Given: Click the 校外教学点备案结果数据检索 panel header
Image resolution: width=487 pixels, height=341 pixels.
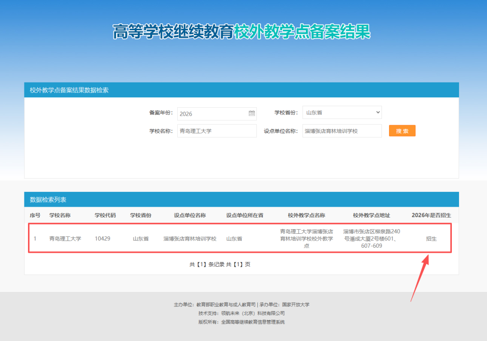Looking at the screenshot, I should 242,90.
